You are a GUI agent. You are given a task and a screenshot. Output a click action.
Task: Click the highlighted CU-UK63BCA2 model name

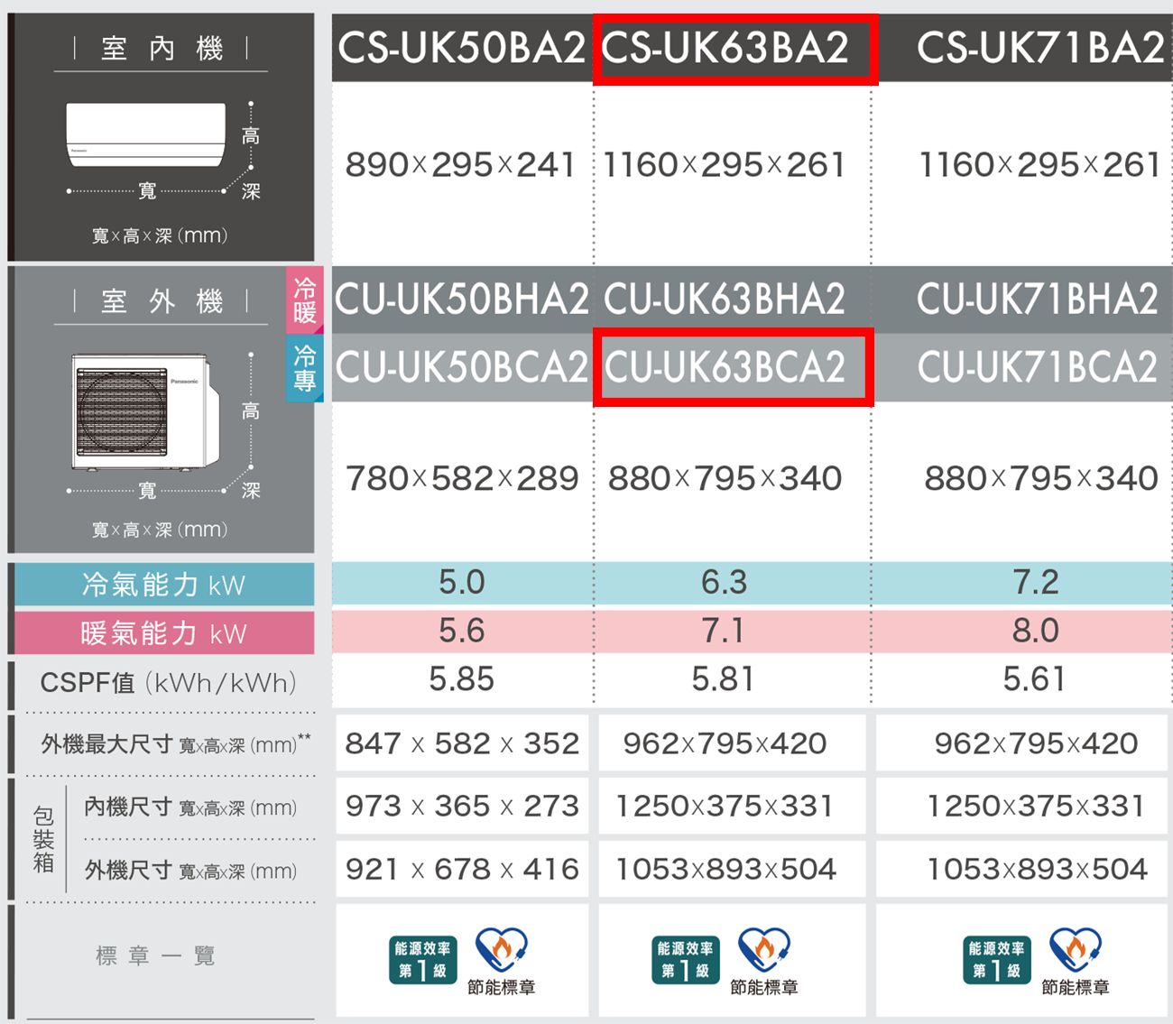pyautogui.click(x=725, y=367)
